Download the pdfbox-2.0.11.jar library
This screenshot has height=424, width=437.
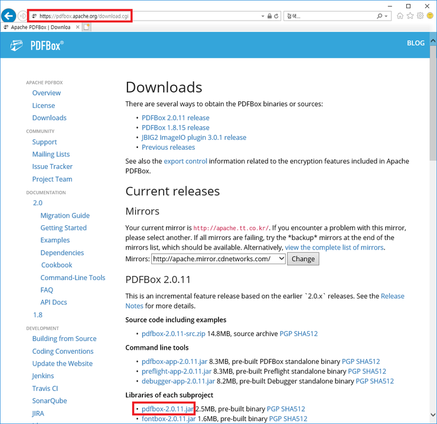tap(168, 409)
